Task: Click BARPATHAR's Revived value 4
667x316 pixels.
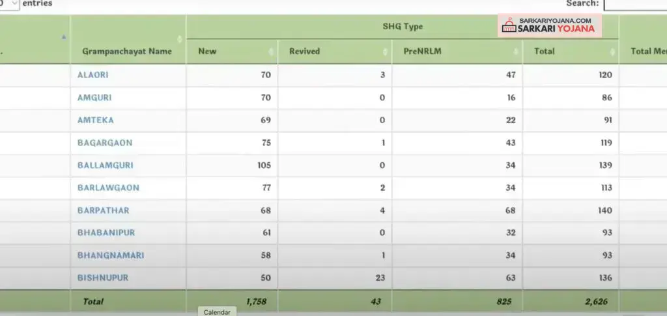Action: point(382,210)
